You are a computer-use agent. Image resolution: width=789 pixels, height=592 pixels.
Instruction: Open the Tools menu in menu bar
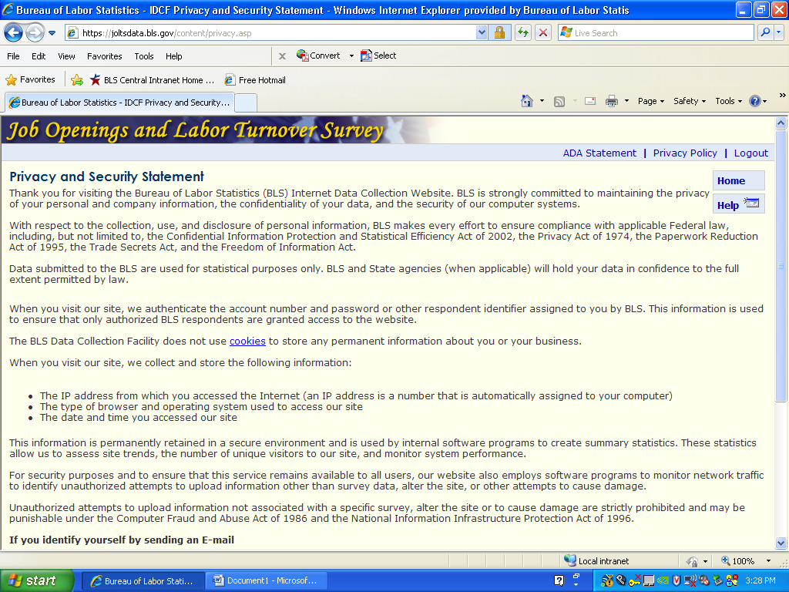[144, 56]
